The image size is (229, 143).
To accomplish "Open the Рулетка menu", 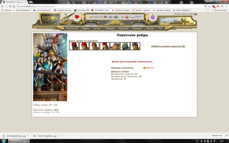I will pyautogui.click(x=124, y=28).
